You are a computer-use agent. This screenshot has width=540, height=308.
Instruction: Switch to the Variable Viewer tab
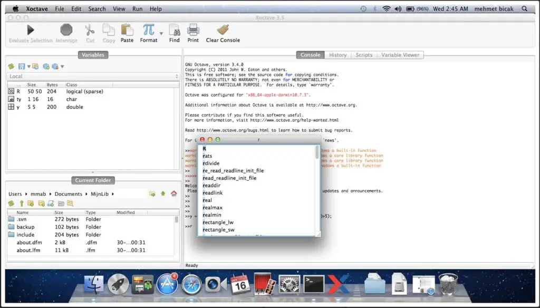(x=400, y=55)
